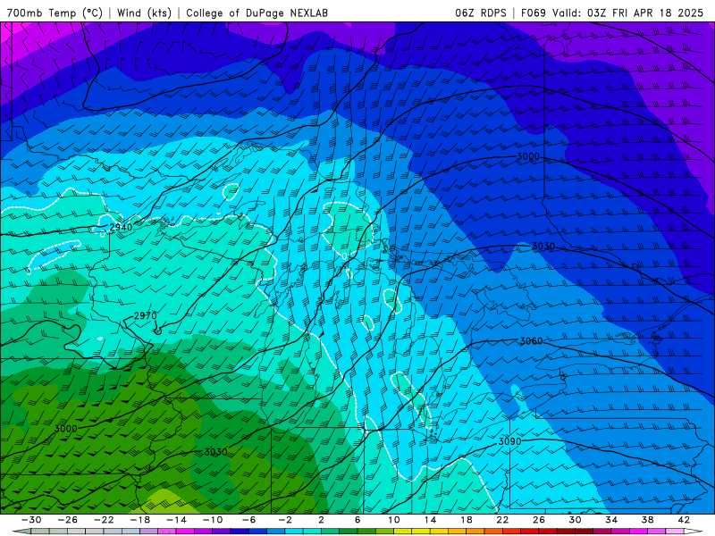Select the positive 14 color scale label
The height and width of the screenshot is (536, 715).
[430, 520]
